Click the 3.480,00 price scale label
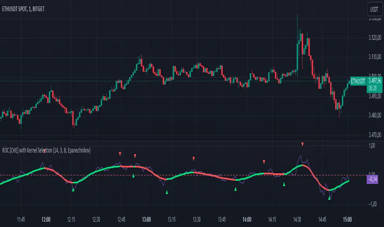Viewport: 384px width, 227px height. [x=375, y=115]
